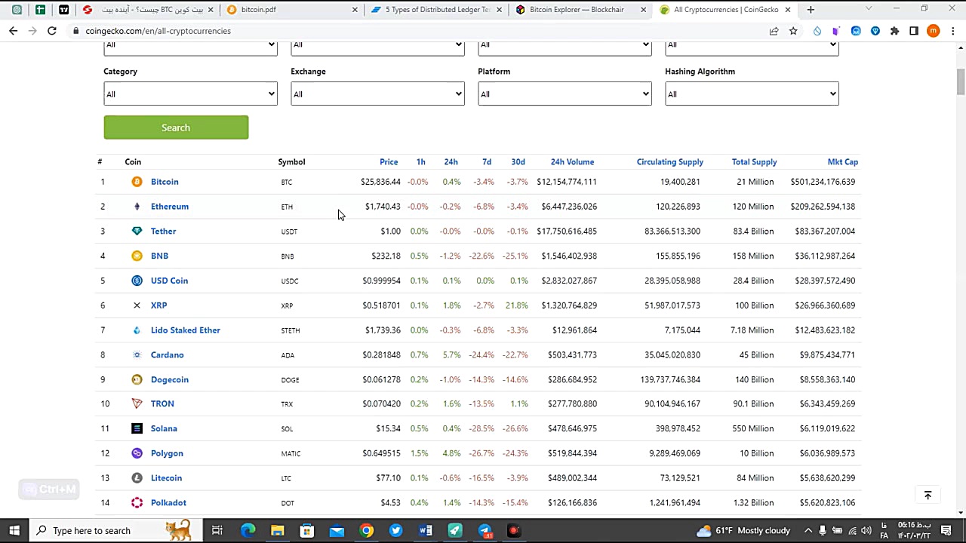Switch to Bitcoin Explorer Blockchain tab
Image resolution: width=966 pixels, height=543 pixels.
579,10
